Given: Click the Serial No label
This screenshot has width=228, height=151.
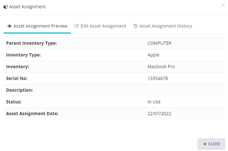Looking at the screenshot, I should (17, 78).
